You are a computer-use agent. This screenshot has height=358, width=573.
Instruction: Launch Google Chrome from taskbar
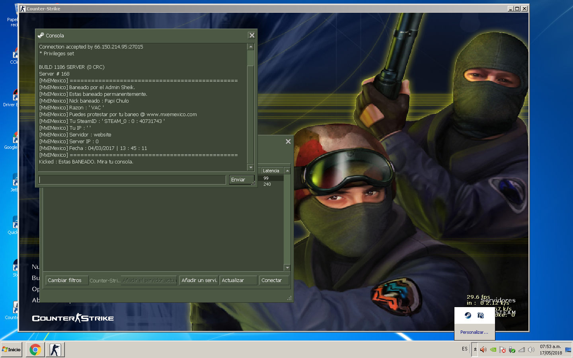tap(35, 350)
